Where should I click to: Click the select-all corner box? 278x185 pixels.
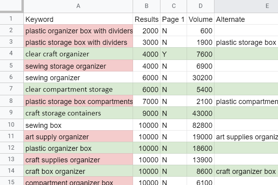point(12,6)
